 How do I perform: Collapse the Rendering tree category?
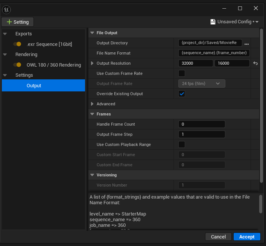click(5, 55)
